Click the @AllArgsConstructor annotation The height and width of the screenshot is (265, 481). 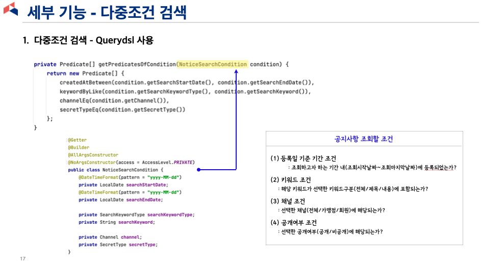(x=93, y=155)
